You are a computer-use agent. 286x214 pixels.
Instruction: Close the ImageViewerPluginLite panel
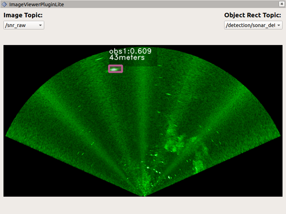(x=281, y=4)
